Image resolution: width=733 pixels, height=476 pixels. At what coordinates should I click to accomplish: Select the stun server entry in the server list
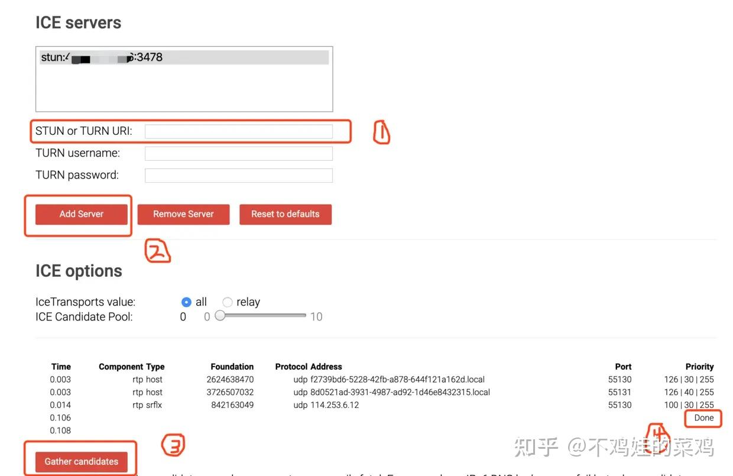click(x=183, y=57)
